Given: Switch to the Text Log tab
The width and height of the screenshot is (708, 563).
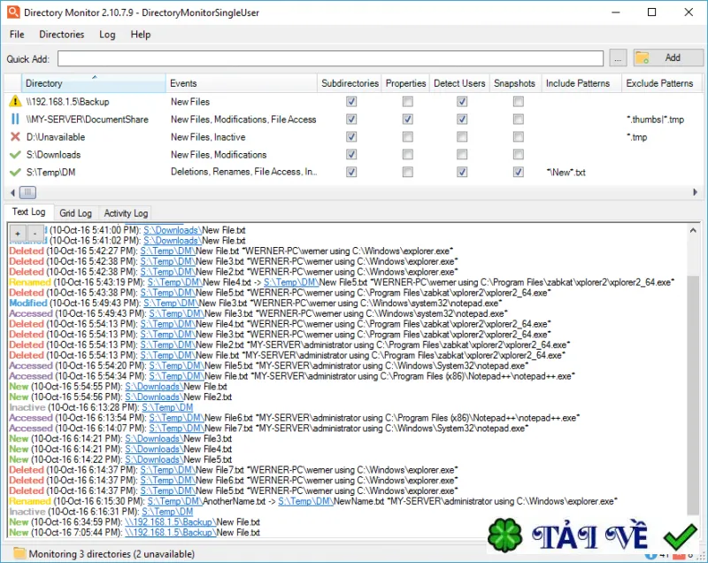Looking at the screenshot, I should 29,212.
